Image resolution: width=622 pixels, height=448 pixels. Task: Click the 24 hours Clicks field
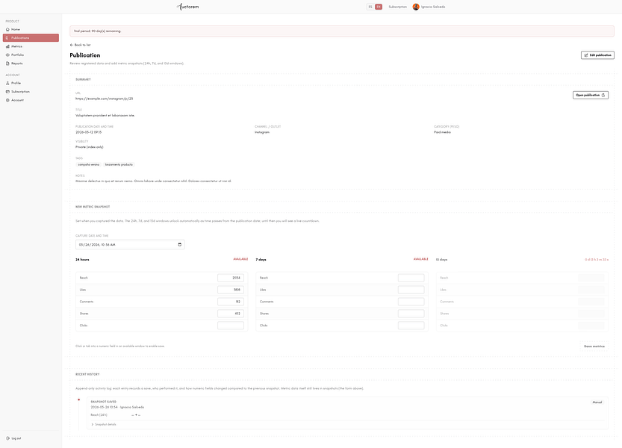[231, 326]
